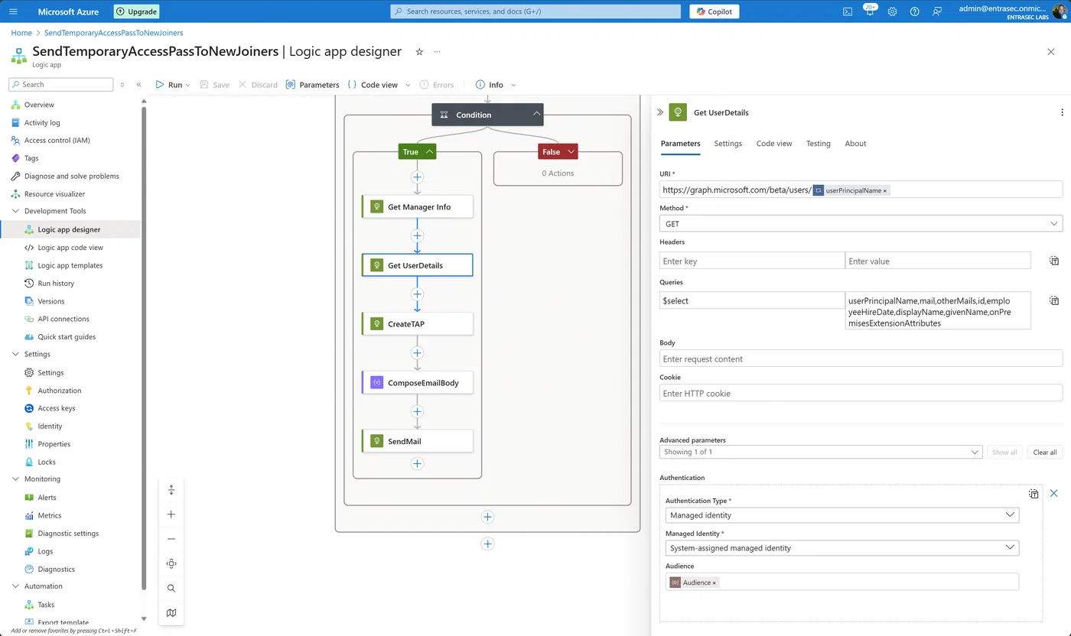
Task: Click the Home breadcrumb link
Action: click(21, 33)
